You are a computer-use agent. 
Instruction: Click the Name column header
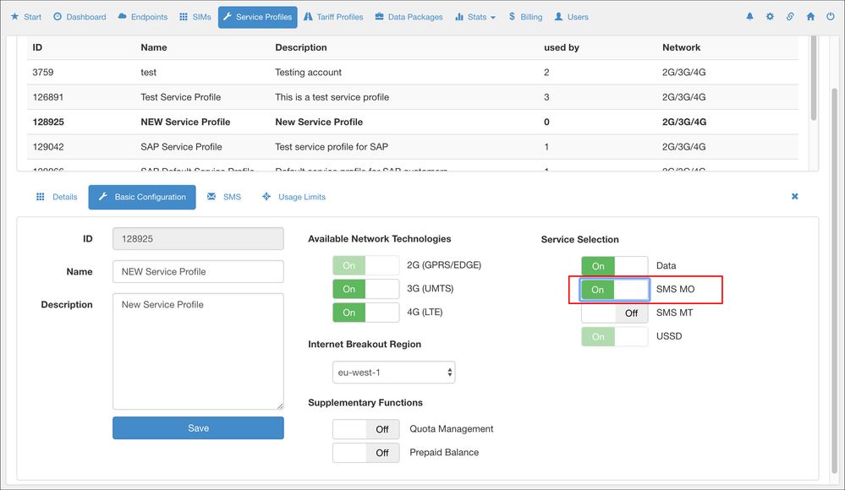coord(154,47)
